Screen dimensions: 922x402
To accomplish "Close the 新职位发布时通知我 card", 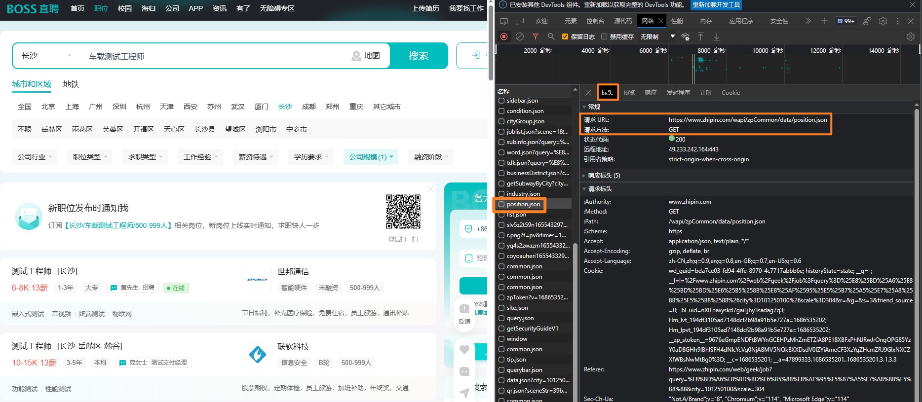I will pos(430,189).
